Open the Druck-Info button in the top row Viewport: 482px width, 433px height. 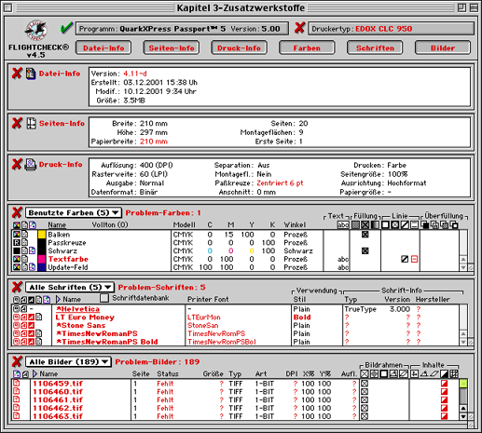click(239, 47)
